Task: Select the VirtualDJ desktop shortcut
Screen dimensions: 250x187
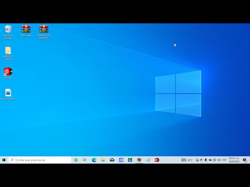Action: coord(8,73)
